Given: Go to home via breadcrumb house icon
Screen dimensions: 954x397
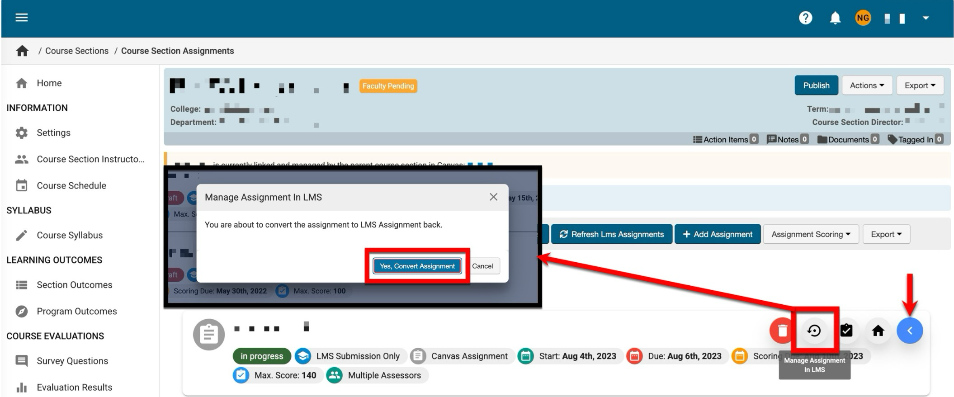Looking at the screenshot, I should 22,51.
